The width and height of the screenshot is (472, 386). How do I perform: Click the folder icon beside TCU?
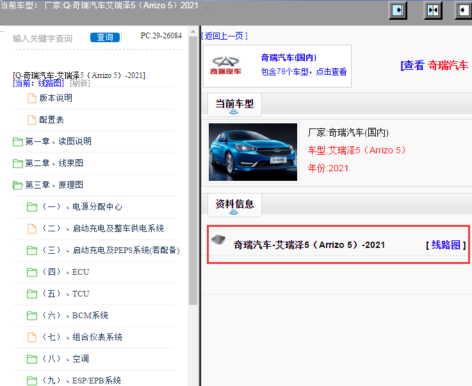click(32, 294)
